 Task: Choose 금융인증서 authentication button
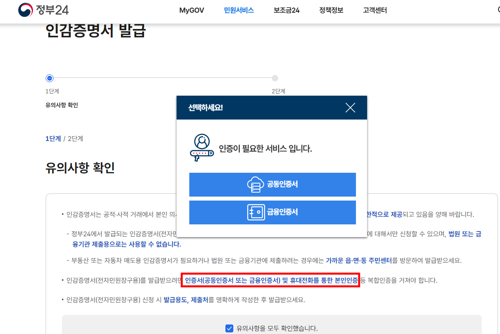272,212
